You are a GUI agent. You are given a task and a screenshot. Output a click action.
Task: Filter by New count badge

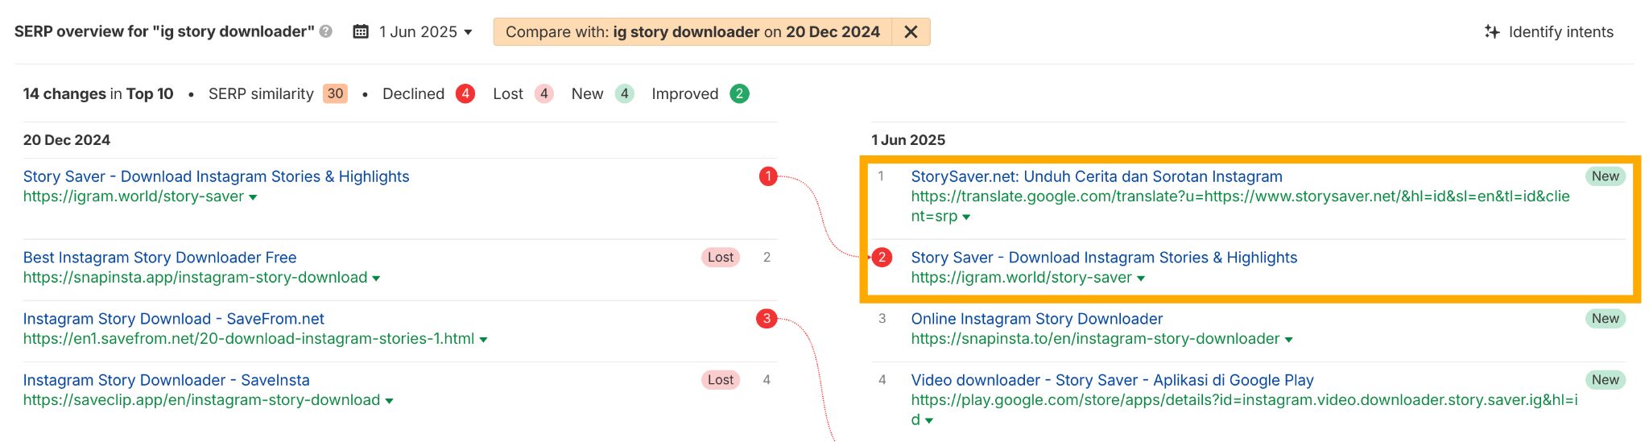click(x=624, y=93)
